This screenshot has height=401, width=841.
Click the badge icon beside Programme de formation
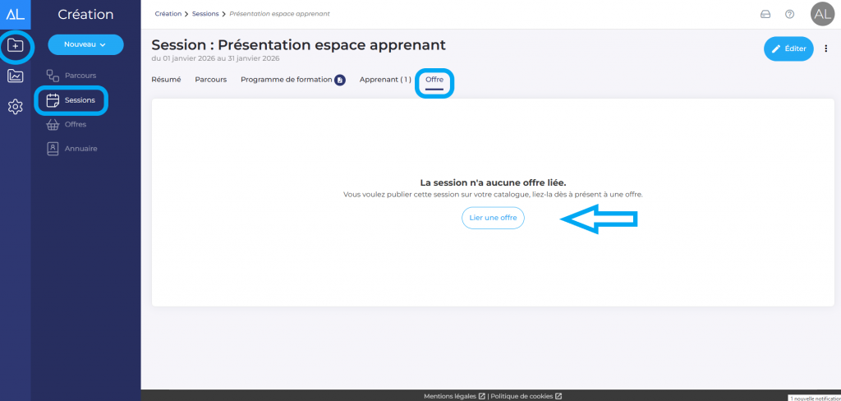click(x=340, y=80)
